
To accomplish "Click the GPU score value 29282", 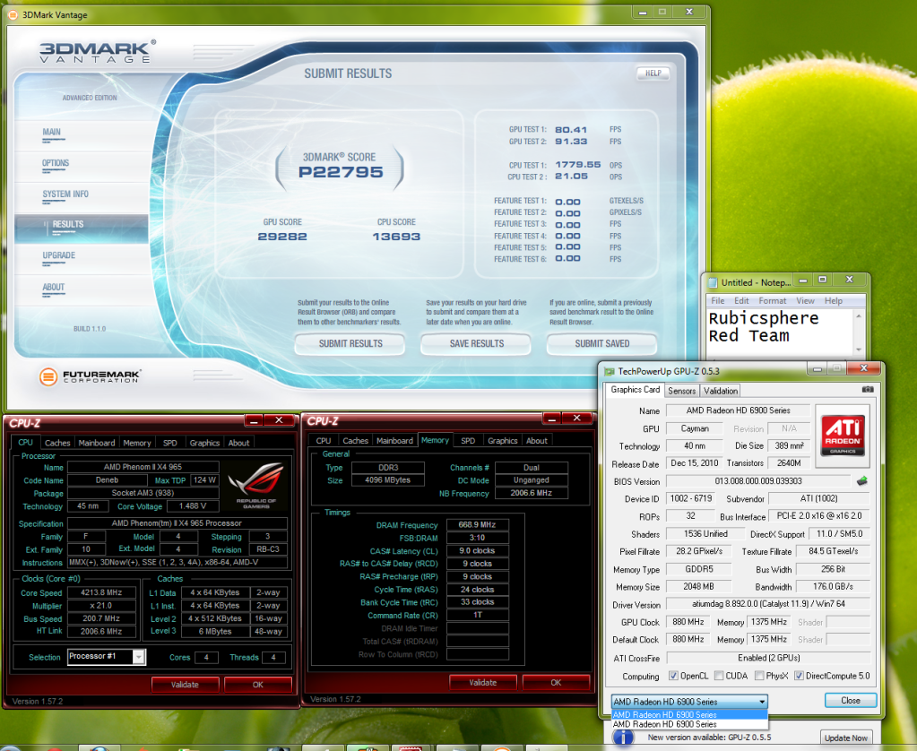I will point(281,237).
